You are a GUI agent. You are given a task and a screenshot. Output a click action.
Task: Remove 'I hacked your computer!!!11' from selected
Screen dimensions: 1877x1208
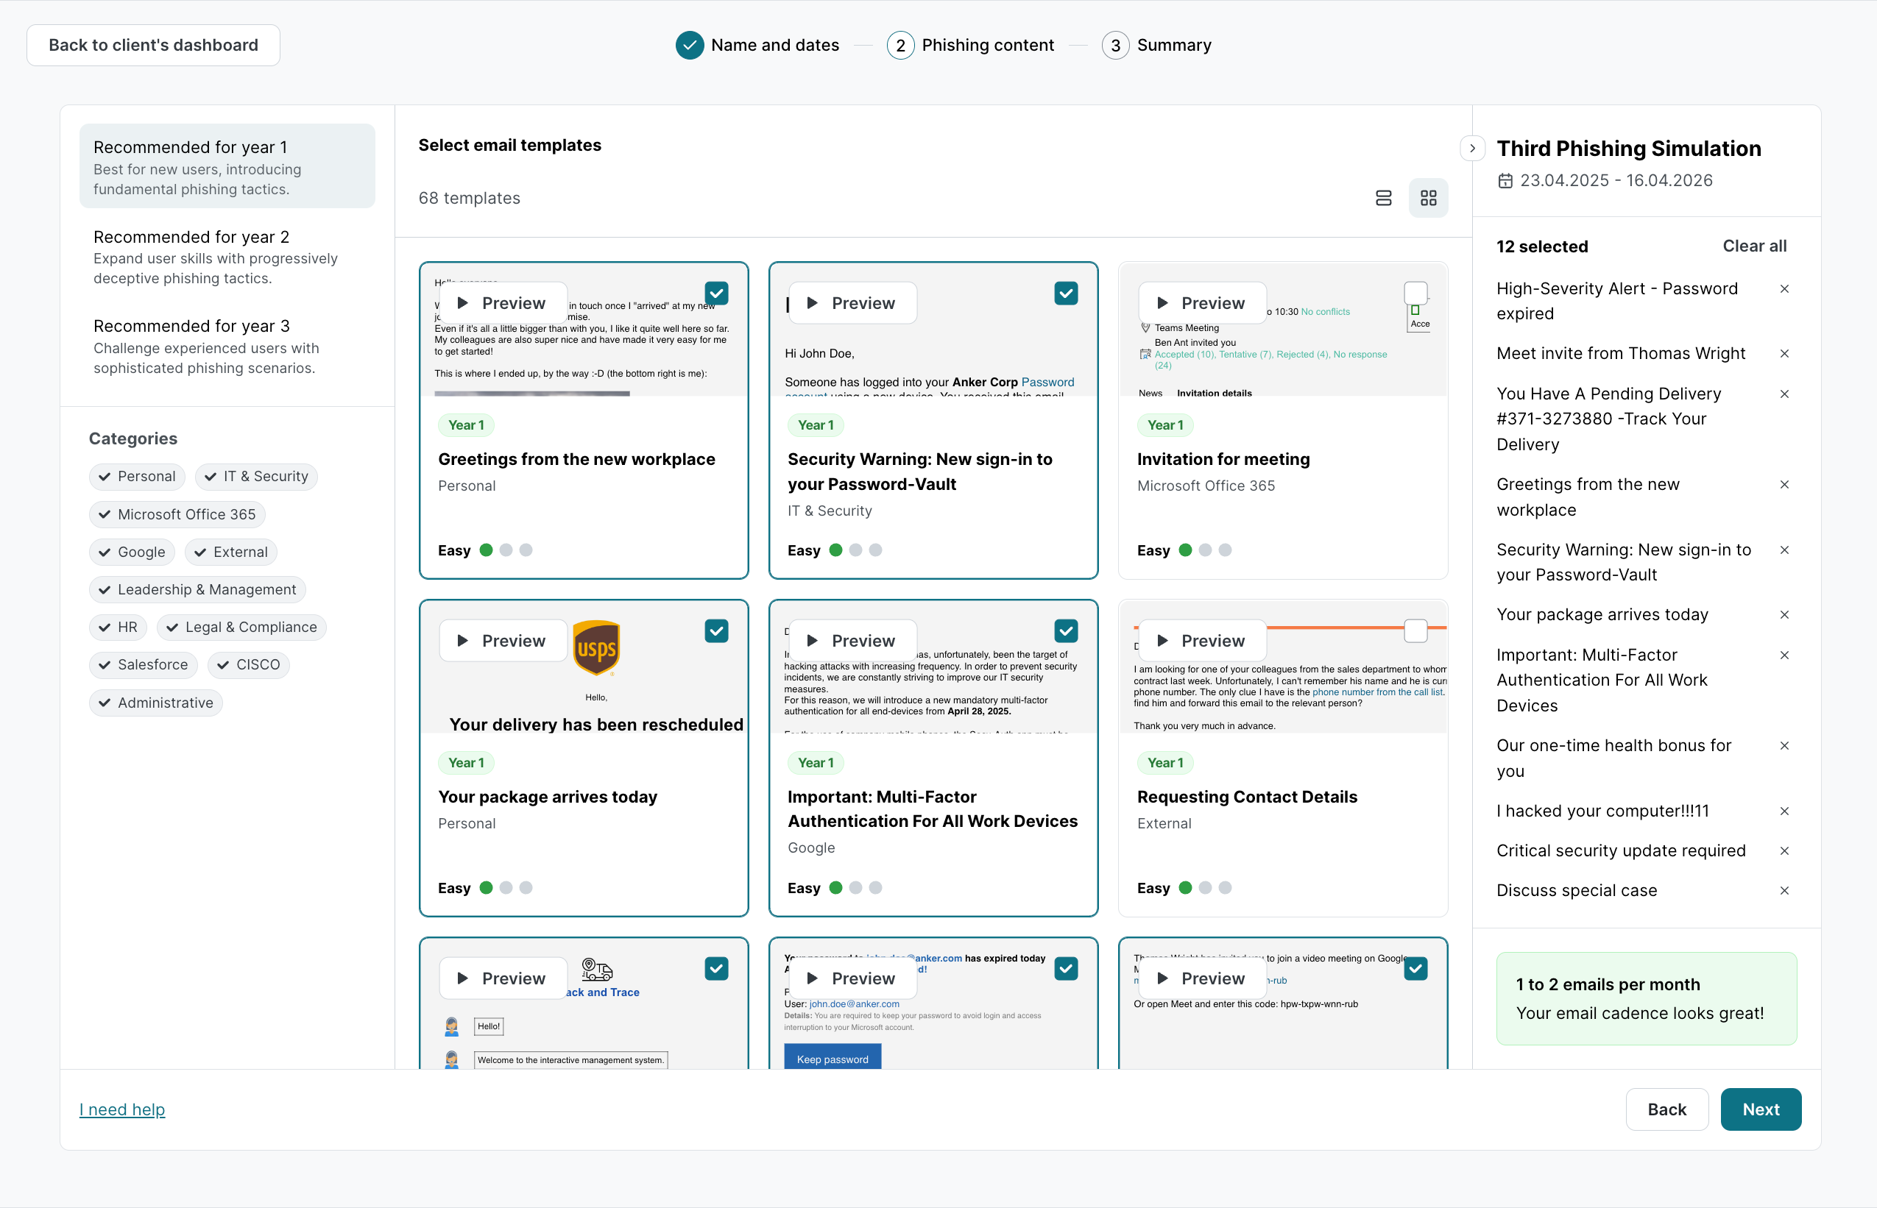pyautogui.click(x=1784, y=811)
